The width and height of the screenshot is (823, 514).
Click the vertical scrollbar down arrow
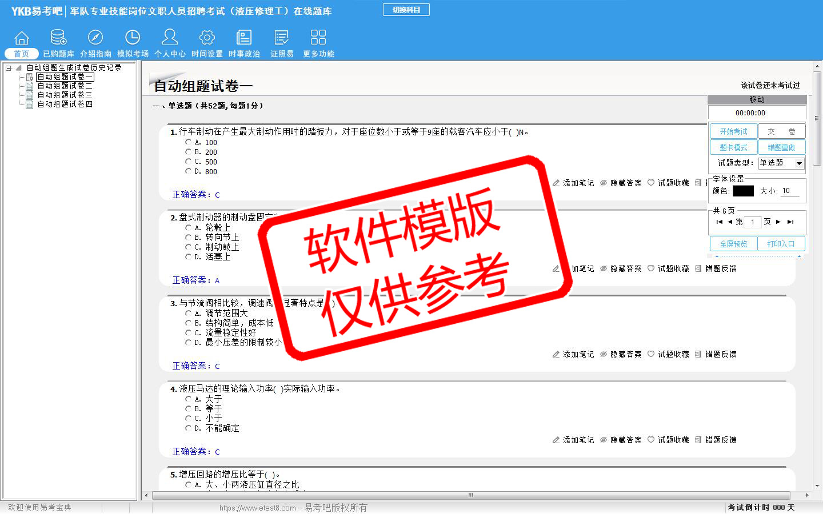coord(818,486)
